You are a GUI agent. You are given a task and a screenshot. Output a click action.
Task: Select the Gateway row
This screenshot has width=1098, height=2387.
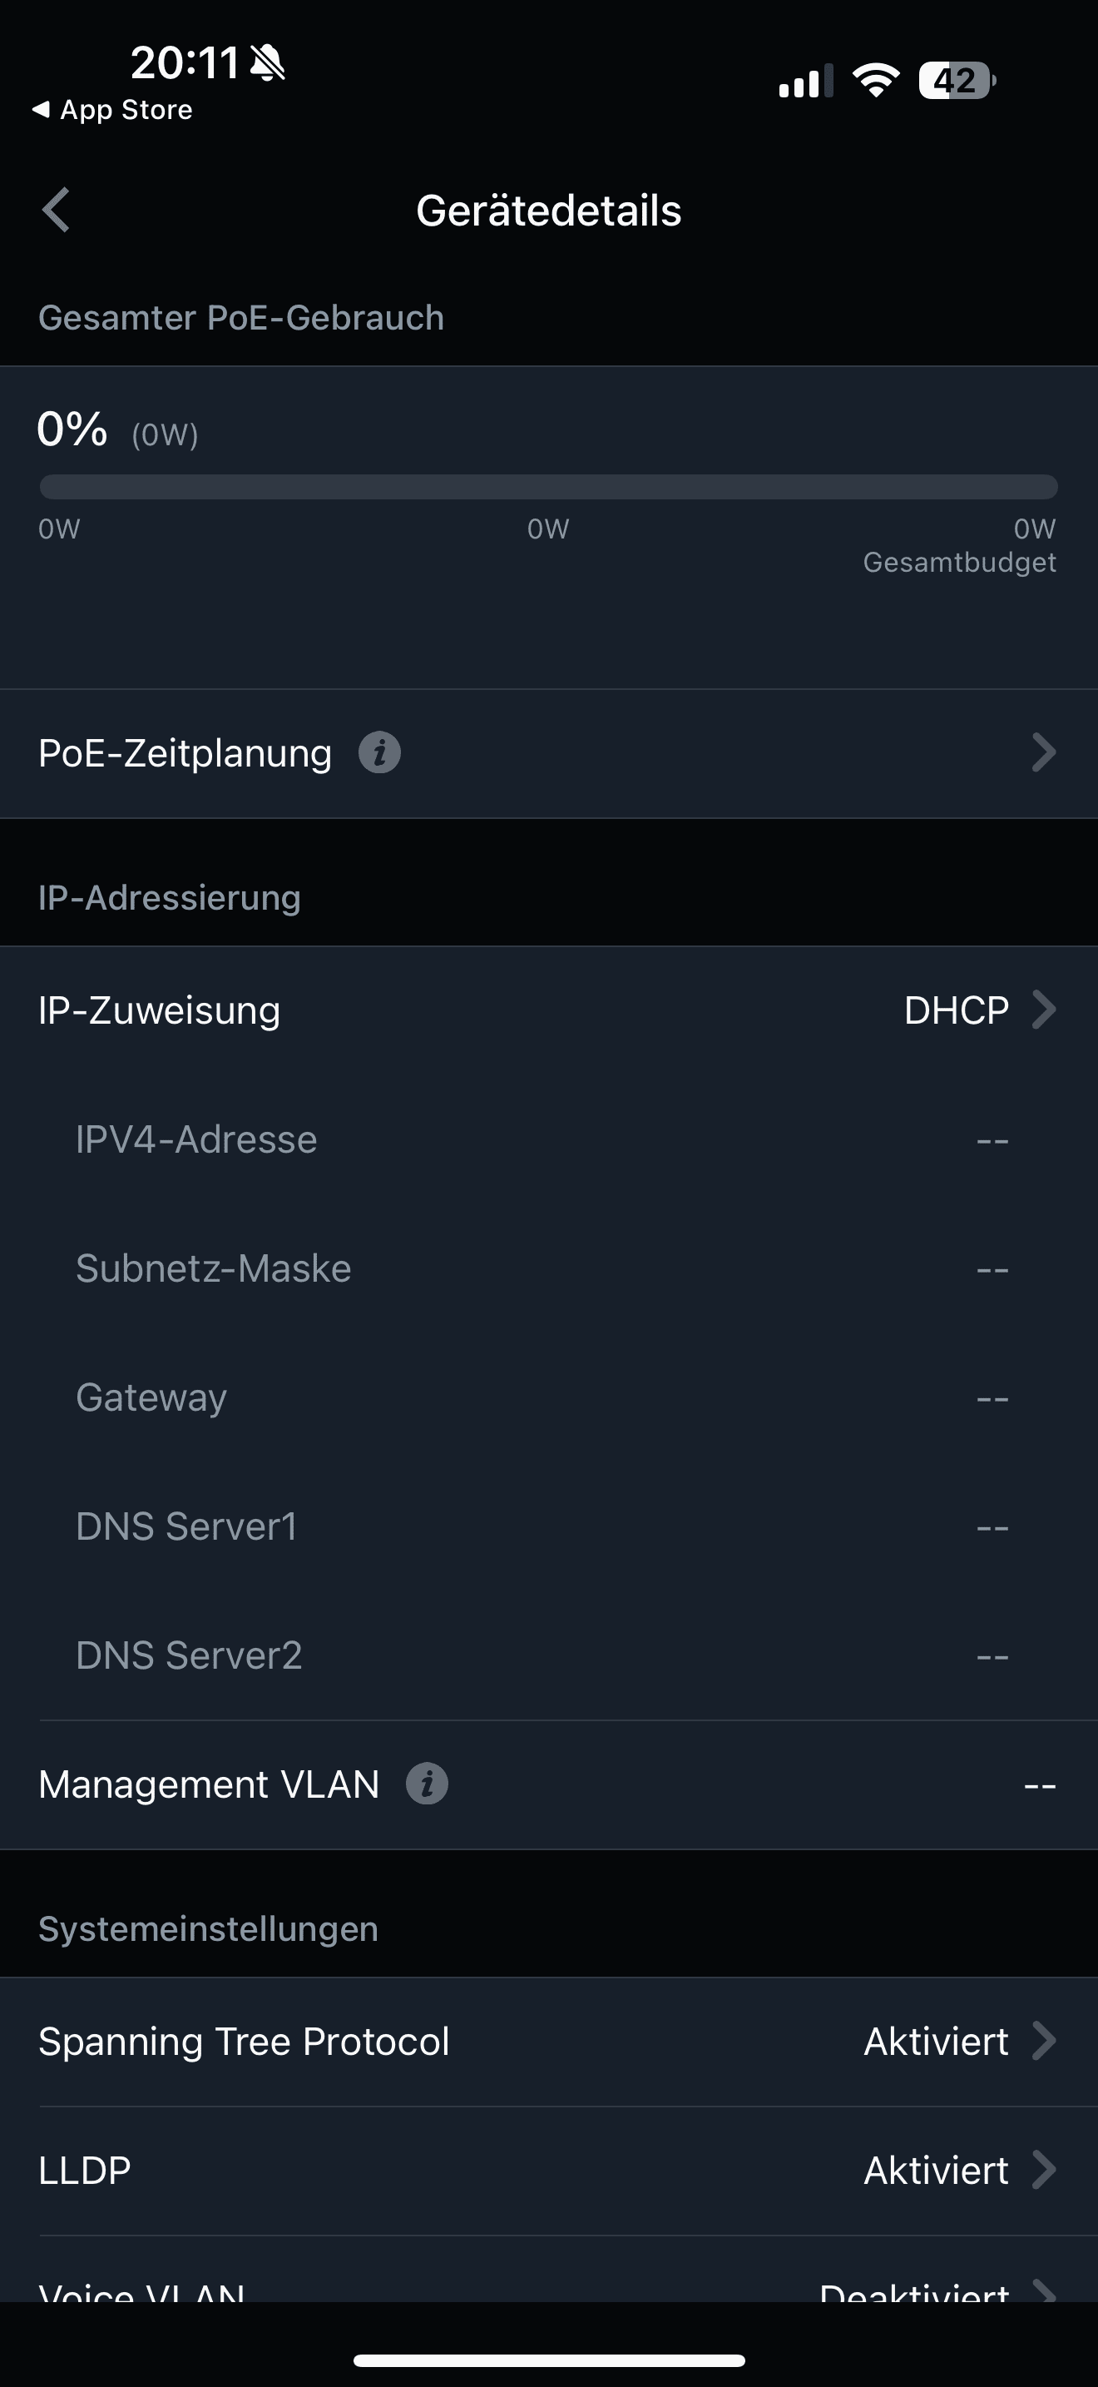coord(548,1397)
